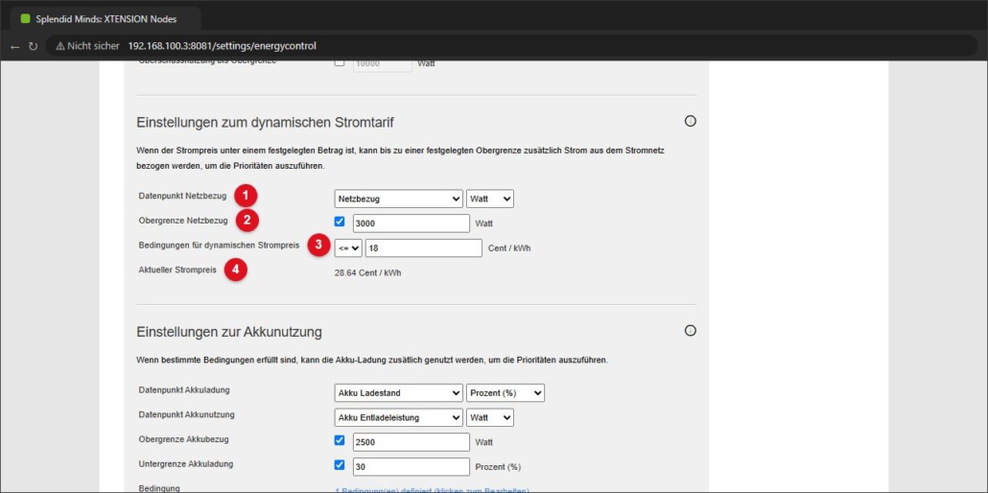Uncheck the Obergrenze Akkubezug checkbox

tap(340, 440)
